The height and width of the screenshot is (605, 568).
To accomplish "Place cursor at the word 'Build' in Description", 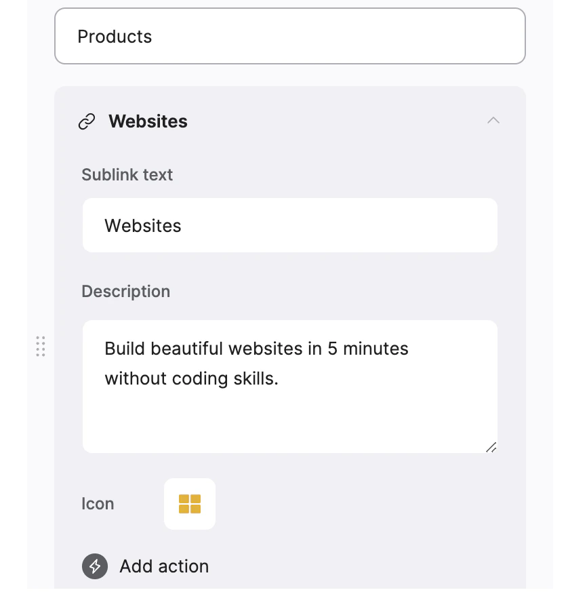I will click(125, 349).
